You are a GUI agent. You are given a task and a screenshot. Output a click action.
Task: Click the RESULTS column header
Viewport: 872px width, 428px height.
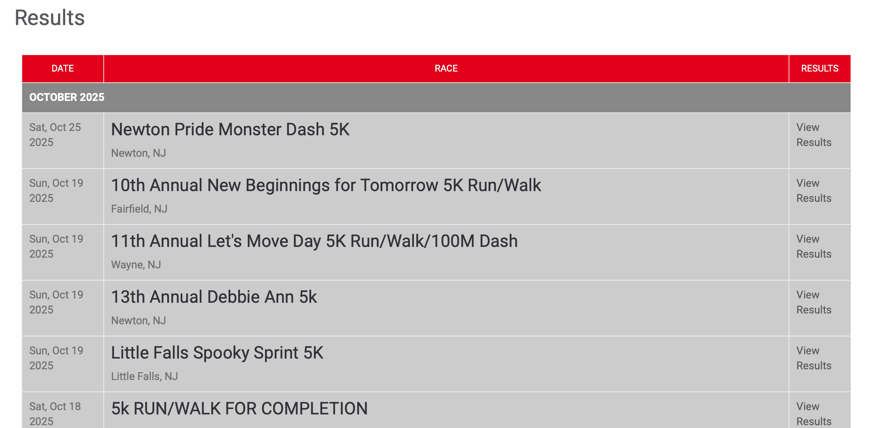click(x=819, y=68)
